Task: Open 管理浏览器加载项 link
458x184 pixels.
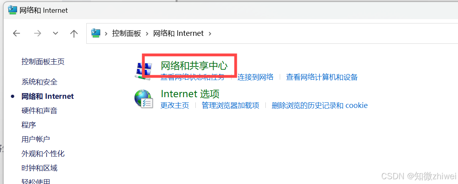Action: 230,105
